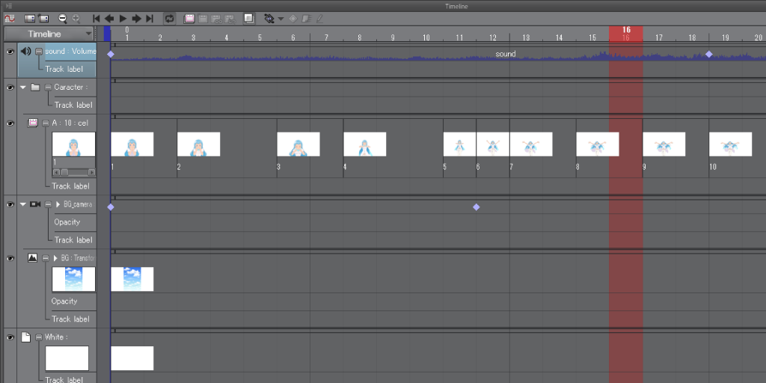This screenshot has width=766, height=383.
Task: Expand the BG_camera keyframe disclosure triangle
Action: [x=58, y=204]
